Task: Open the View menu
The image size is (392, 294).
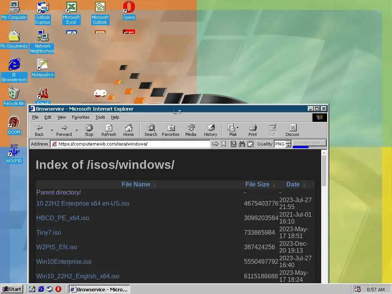Action: (x=62, y=117)
